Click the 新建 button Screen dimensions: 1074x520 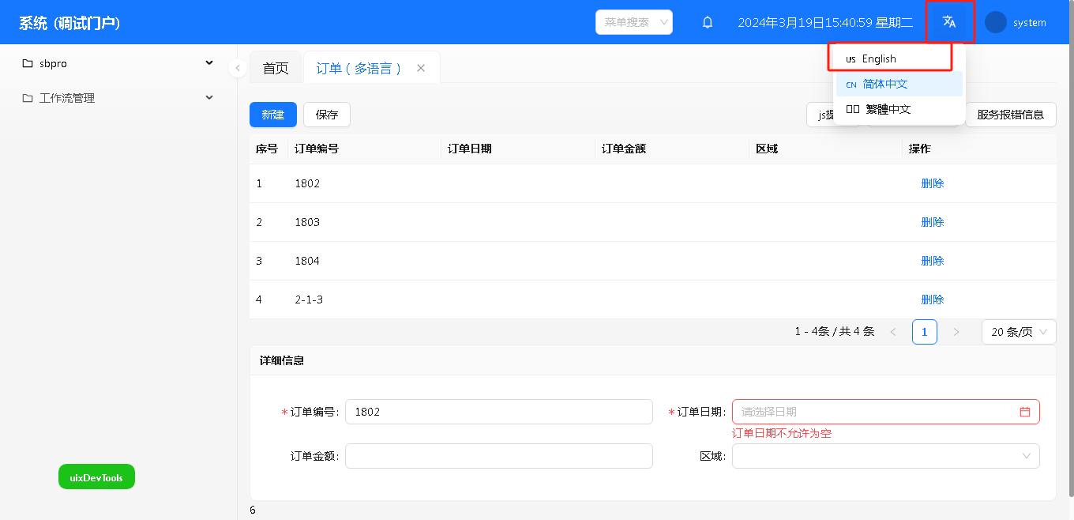tap(272, 115)
